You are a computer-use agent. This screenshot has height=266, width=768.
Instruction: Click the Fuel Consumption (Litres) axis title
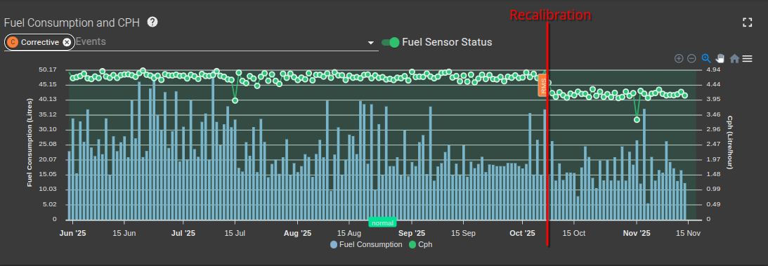pos(30,142)
